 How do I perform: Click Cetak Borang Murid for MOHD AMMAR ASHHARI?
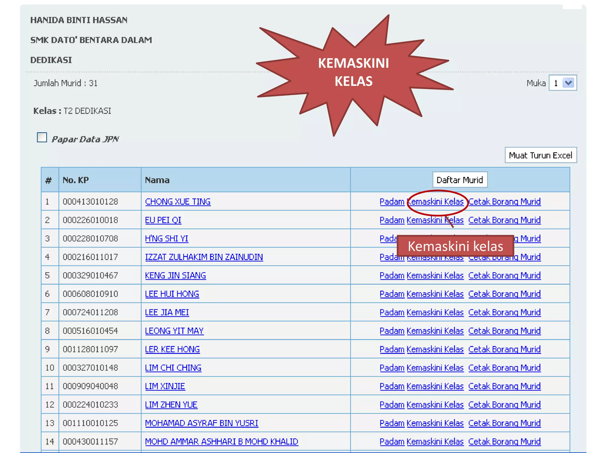click(504, 441)
